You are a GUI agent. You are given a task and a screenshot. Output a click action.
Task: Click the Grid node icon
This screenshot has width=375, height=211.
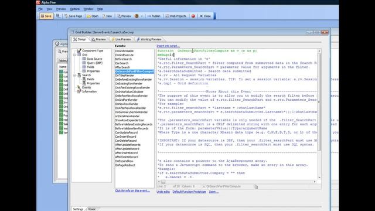click(x=79, y=55)
